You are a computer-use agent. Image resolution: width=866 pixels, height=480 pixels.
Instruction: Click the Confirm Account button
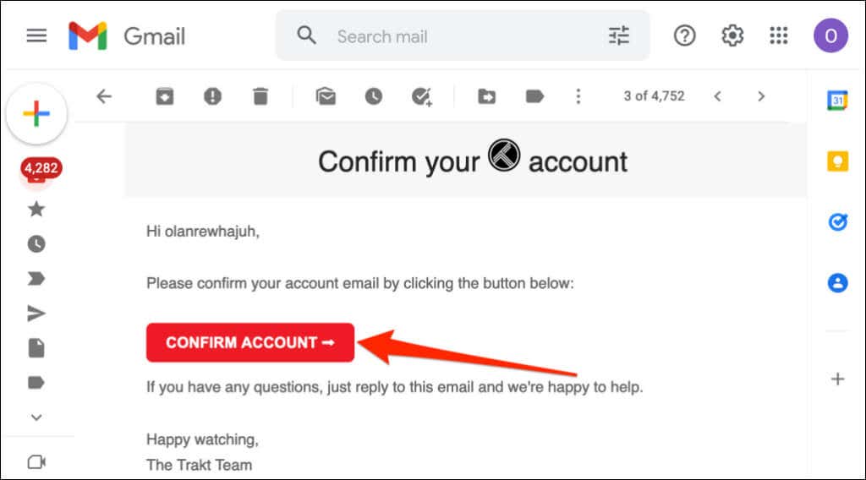250,342
